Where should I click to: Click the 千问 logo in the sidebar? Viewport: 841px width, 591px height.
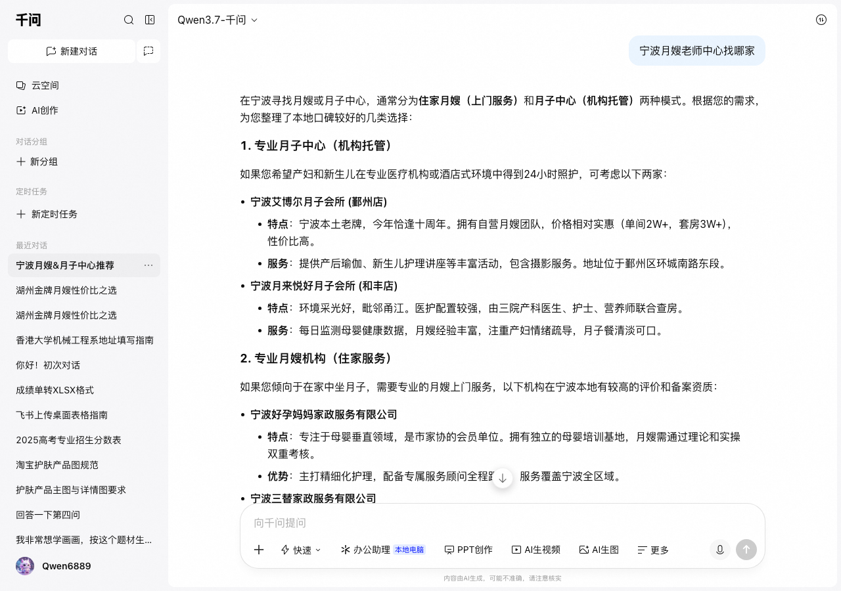pyautogui.click(x=28, y=20)
